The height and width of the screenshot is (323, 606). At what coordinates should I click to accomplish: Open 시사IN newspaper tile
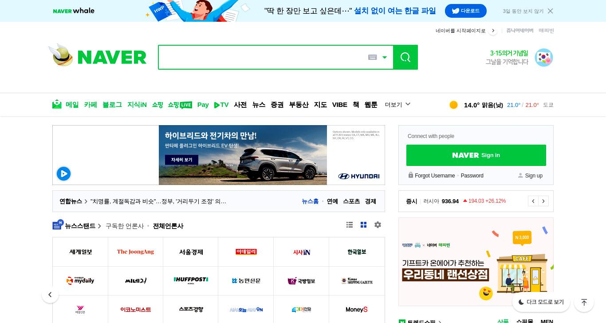[x=301, y=252]
